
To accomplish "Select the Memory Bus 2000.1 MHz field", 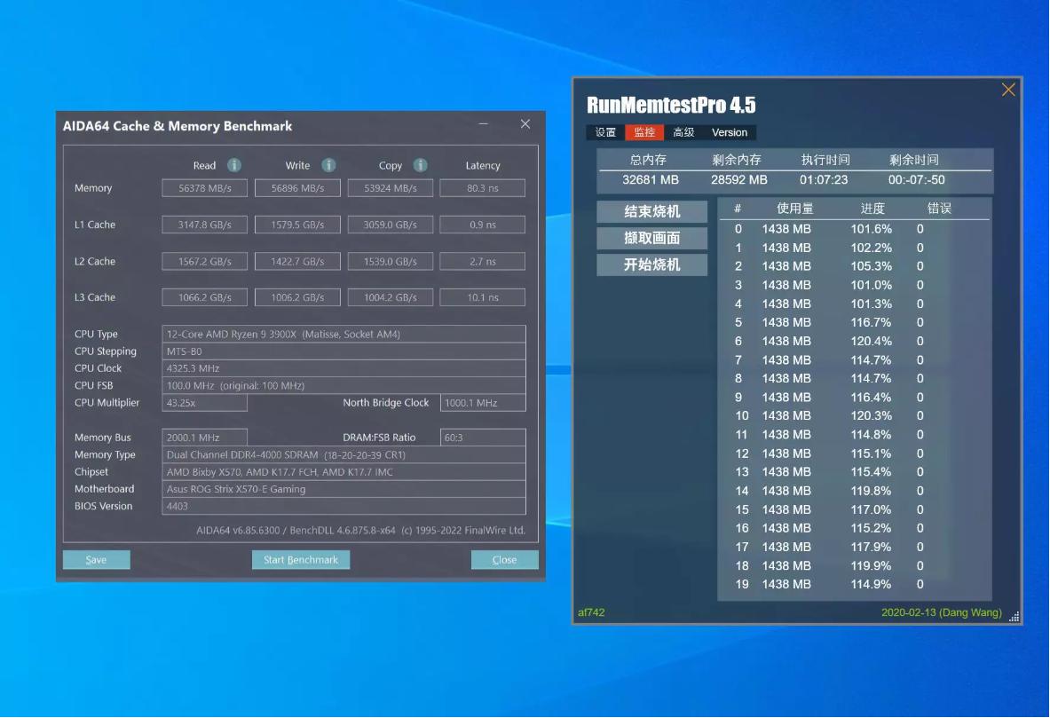I will [204, 437].
